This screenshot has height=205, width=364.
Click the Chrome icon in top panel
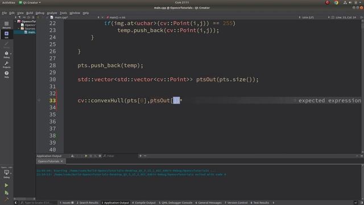pos(336,2)
